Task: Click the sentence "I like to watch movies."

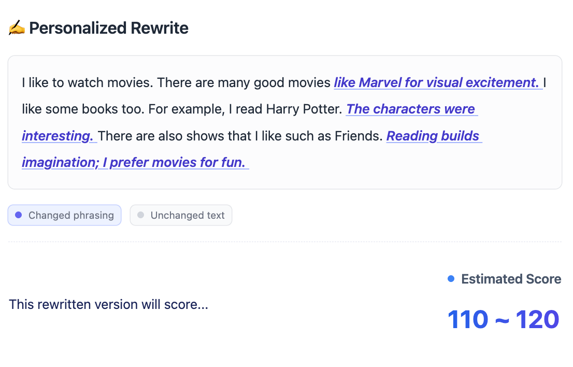Action: point(88,82)
